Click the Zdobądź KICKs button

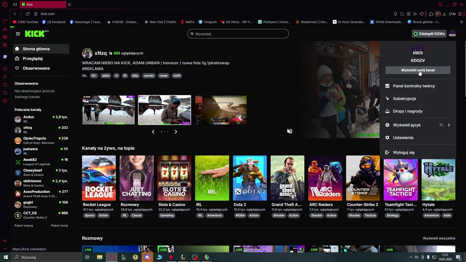[x=429, y=34]
